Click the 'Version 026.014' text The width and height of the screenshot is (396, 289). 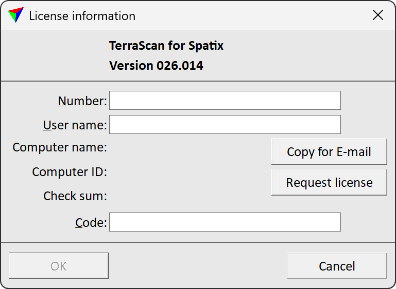(x=156, y=66)
